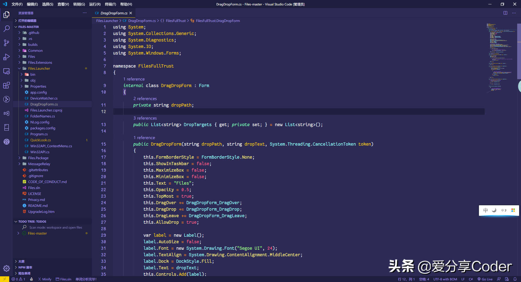Screen dimensions: 521x282
Task: Click Go Live in status bar
Action: (485, 279)
